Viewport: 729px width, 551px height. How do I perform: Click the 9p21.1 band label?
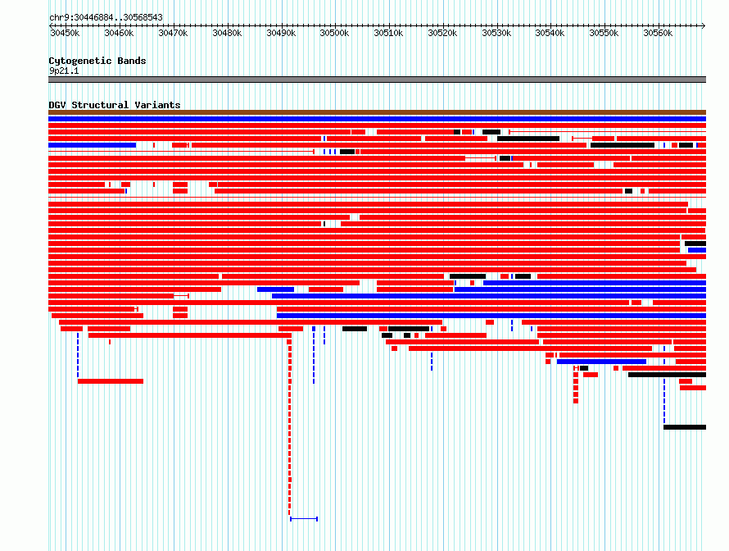[64, 71]
